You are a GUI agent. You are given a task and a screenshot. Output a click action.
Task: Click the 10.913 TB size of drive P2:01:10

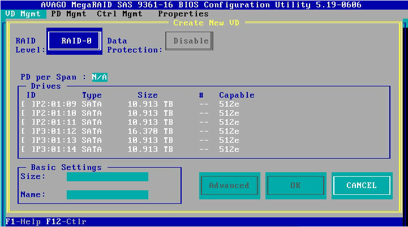[150, 114]
